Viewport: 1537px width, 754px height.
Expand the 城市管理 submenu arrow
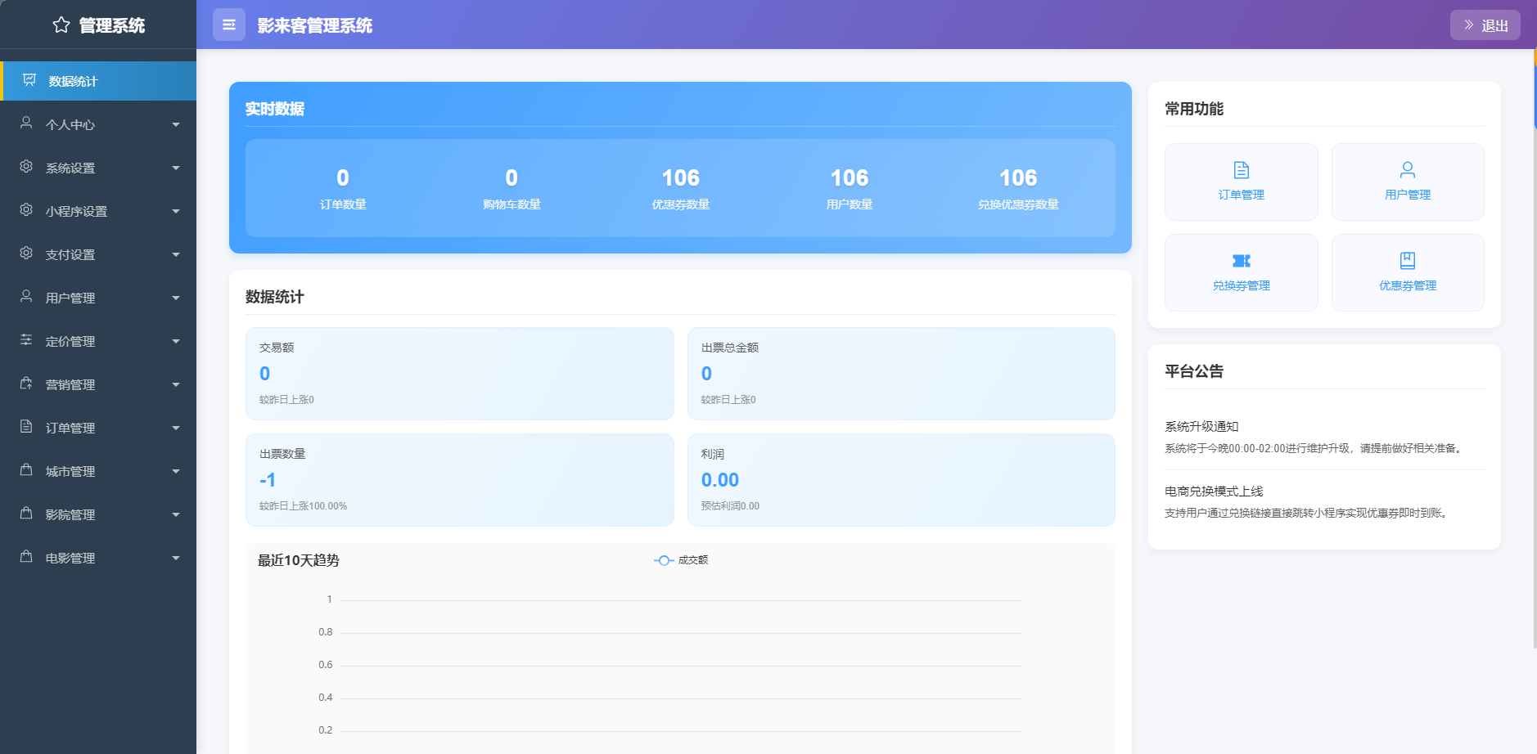click(x=176, y=472)
